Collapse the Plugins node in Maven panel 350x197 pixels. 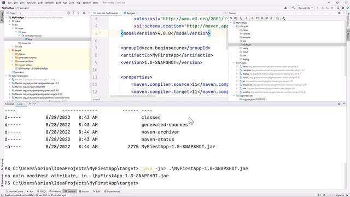[x=234, y=63]
